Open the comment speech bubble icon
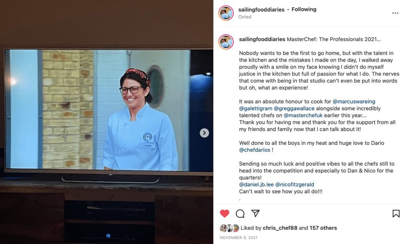The width and height of the screenshot is (405, 244). click(x=240, y=213)
